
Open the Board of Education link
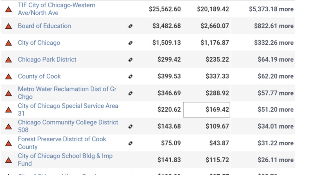pyautogui.click(x=44, y=26)
